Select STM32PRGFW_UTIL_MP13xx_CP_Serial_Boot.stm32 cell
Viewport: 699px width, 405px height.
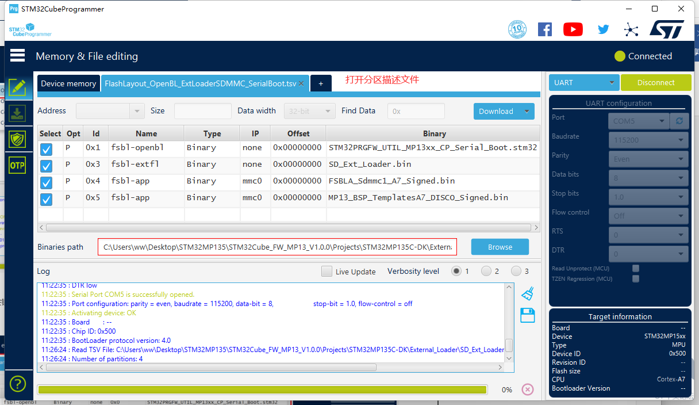pos(434,147)
